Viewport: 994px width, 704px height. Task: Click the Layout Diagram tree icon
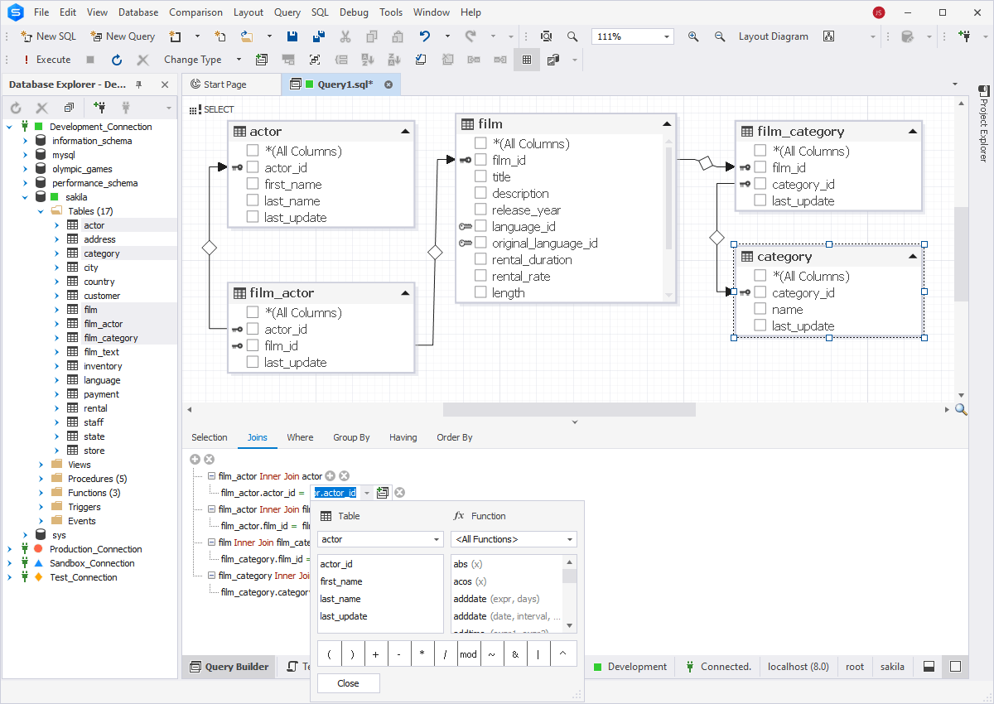(x=828, y=36)
